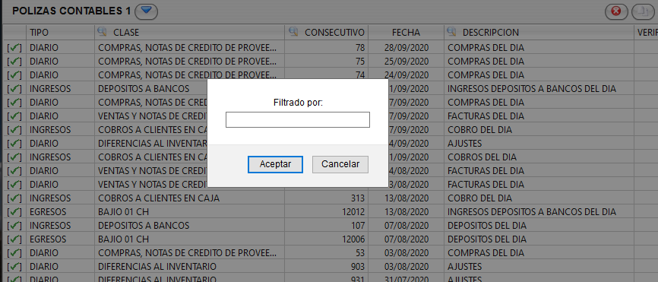This screenshot has width=658, height=282.
Task: Select date cell 24/09/2020
Action: (x=407, y=75)
